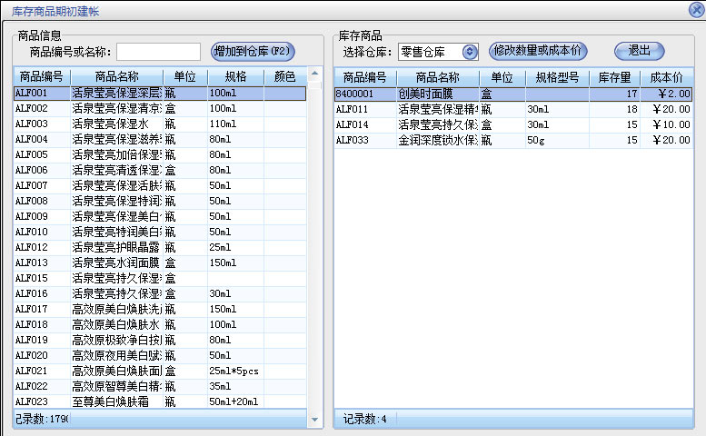The image size is (706, 436).
Task: Click the 修改数量或成本价 button
Action: [x=537, y=51]
